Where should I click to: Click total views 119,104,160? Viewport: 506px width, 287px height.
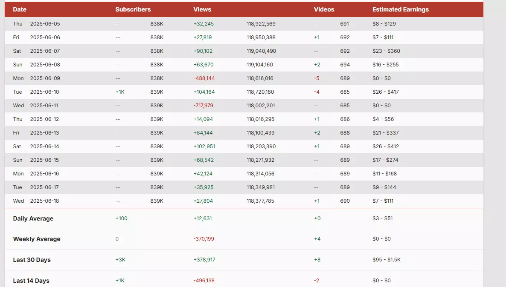pos(260,64)
